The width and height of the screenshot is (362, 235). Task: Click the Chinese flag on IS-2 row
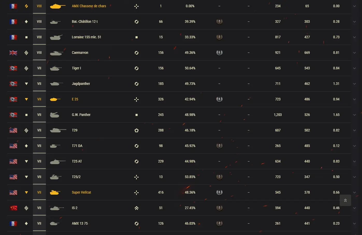(x=13, y=208)
